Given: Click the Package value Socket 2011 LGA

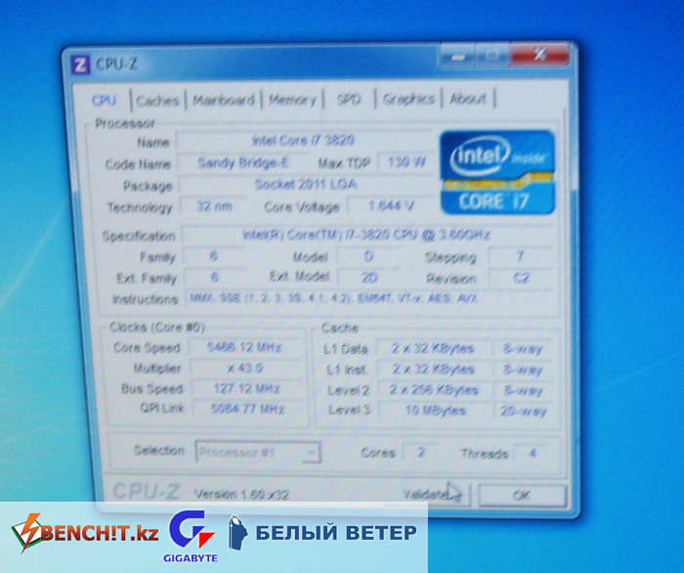Looking at the screenshot, I should [x=305, y=184].
